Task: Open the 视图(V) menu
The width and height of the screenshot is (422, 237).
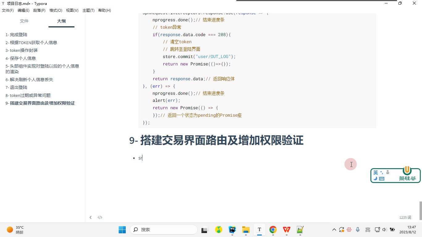Action: tap(72, 10)
